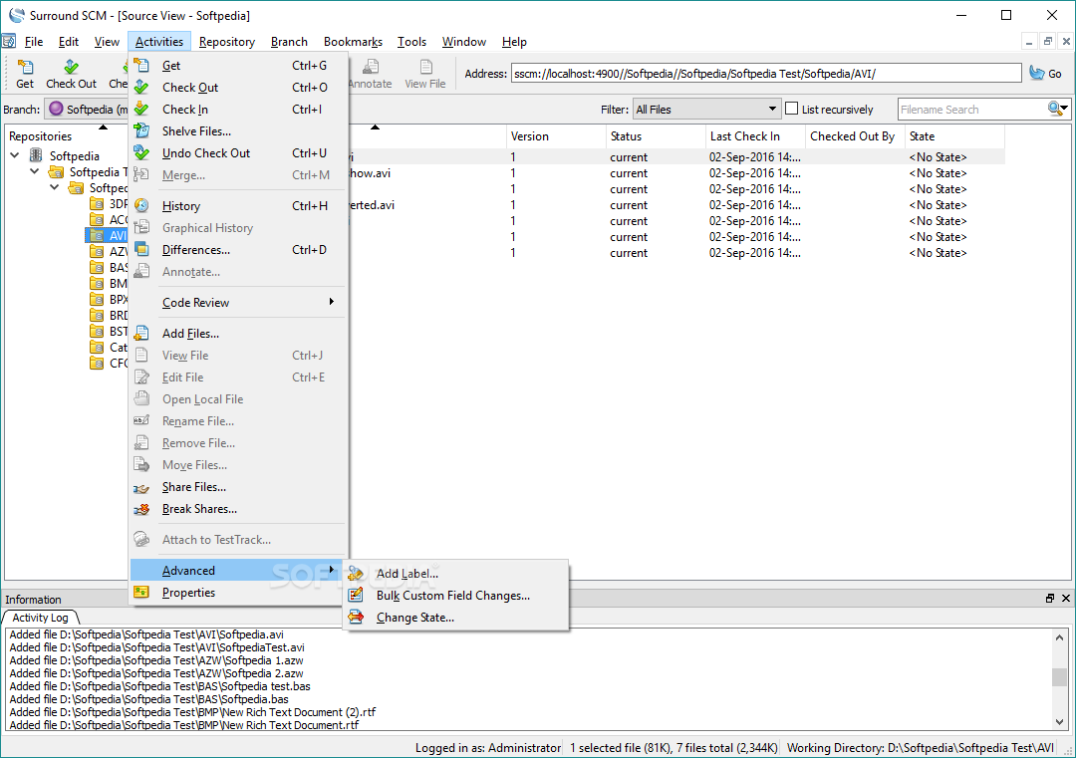Click the AVI repository folder icon
1076x758 pixels.
click(97, 236)
